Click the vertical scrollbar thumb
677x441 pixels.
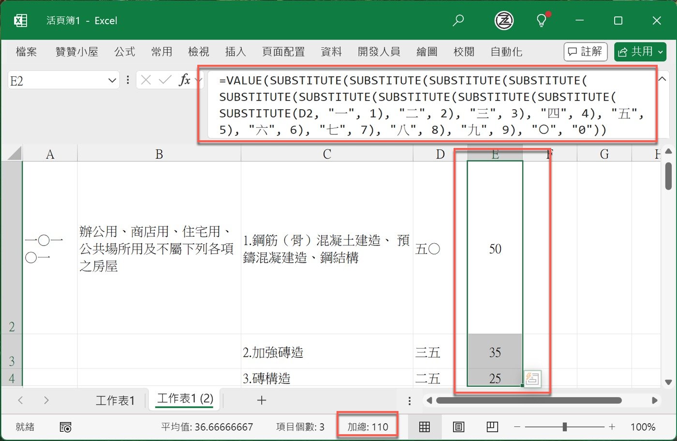[x=668, y=176]
